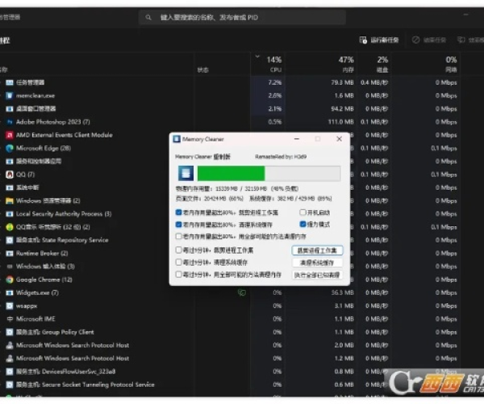Check '每过5分钟, trim process working set'

178,250
